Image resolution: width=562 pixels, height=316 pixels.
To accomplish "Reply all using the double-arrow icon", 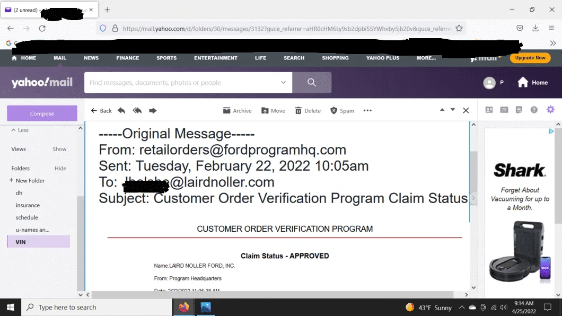I will pyautogui.click(x=137, y=110).
